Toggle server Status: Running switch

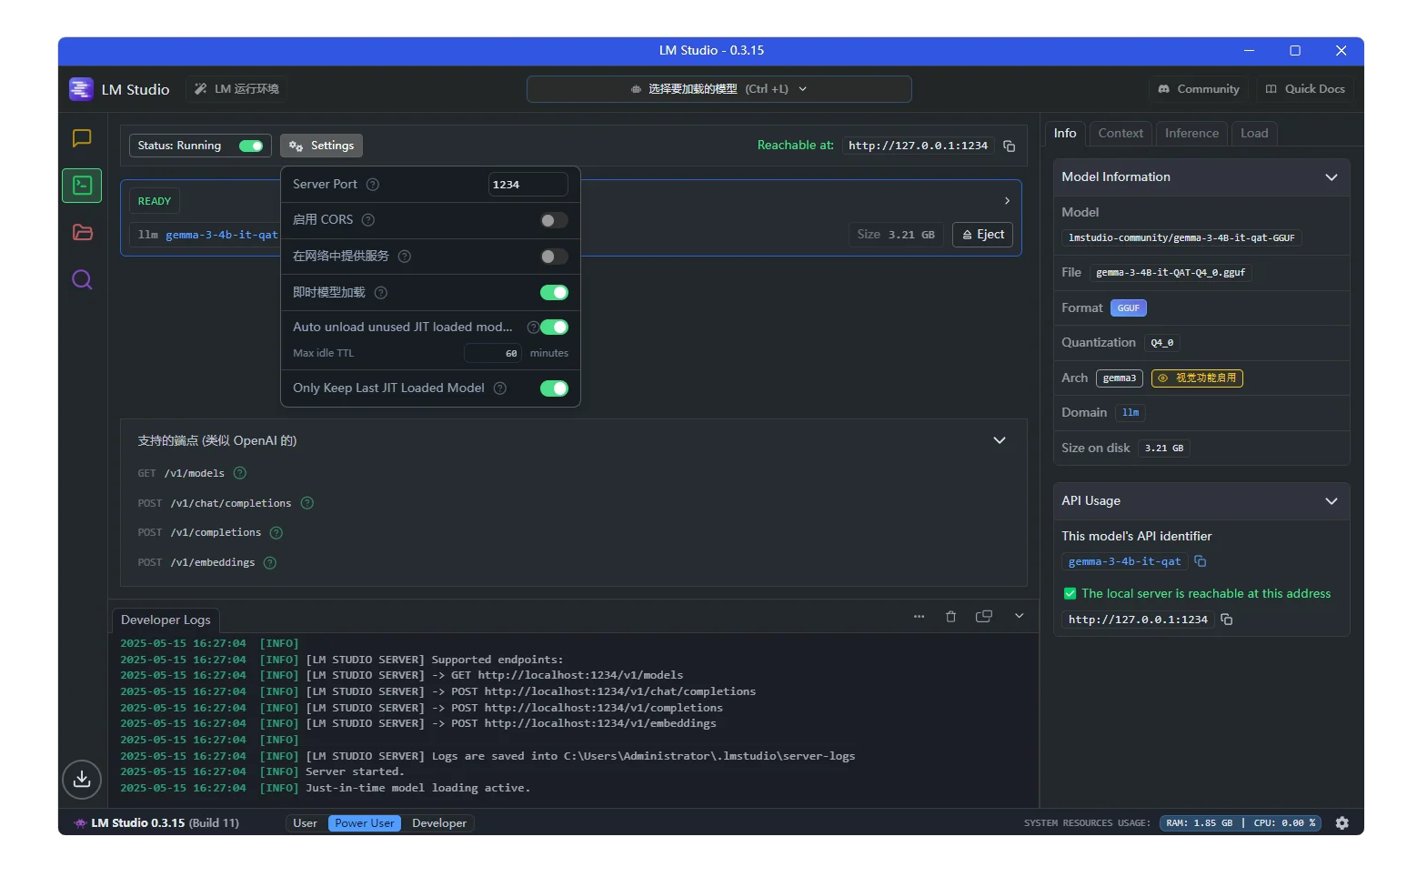pos(251,146)
